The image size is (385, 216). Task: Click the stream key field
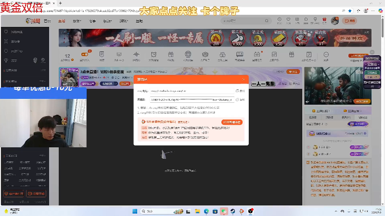[x=192, y=100]
